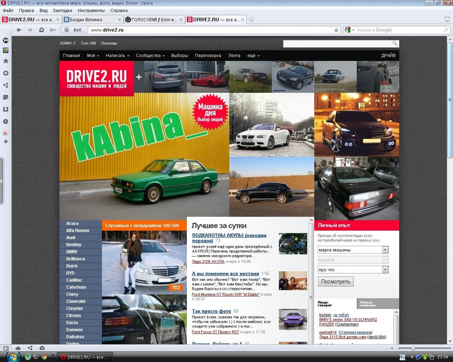Open the "Закладки" menu
Viewport: 453px width, 362px height.
(62, 10)
